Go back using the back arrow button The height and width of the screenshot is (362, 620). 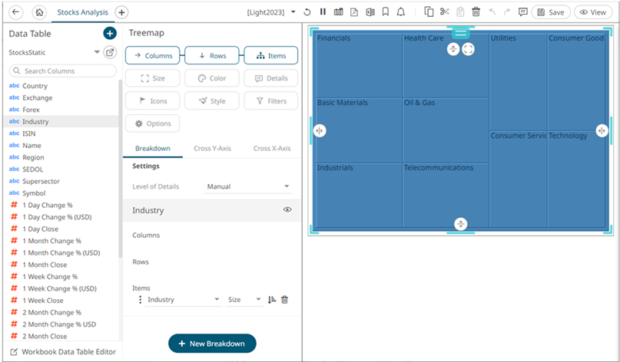pyautogui.click(x=15, y=12)
